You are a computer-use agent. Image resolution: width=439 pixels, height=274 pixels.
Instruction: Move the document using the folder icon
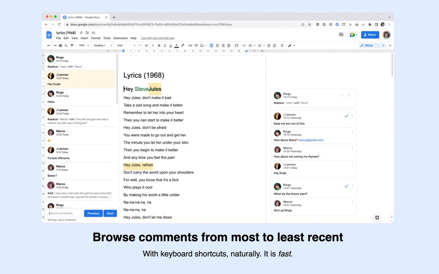click(x=87, y=33)
